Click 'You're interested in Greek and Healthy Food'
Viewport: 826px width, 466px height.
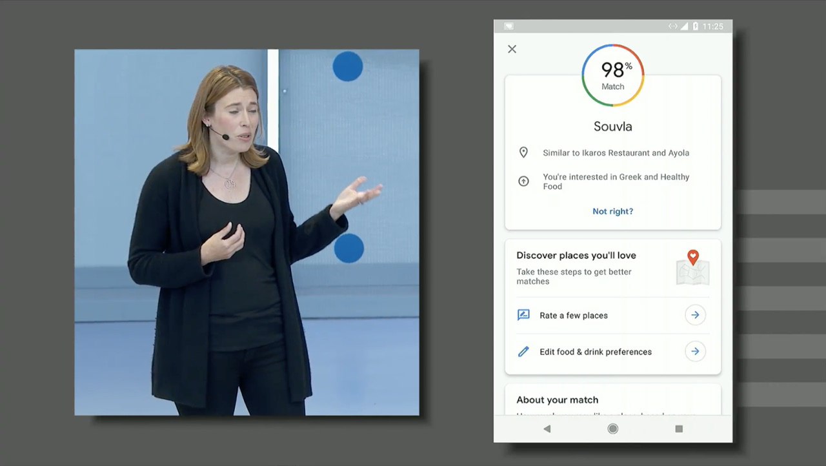616,181
